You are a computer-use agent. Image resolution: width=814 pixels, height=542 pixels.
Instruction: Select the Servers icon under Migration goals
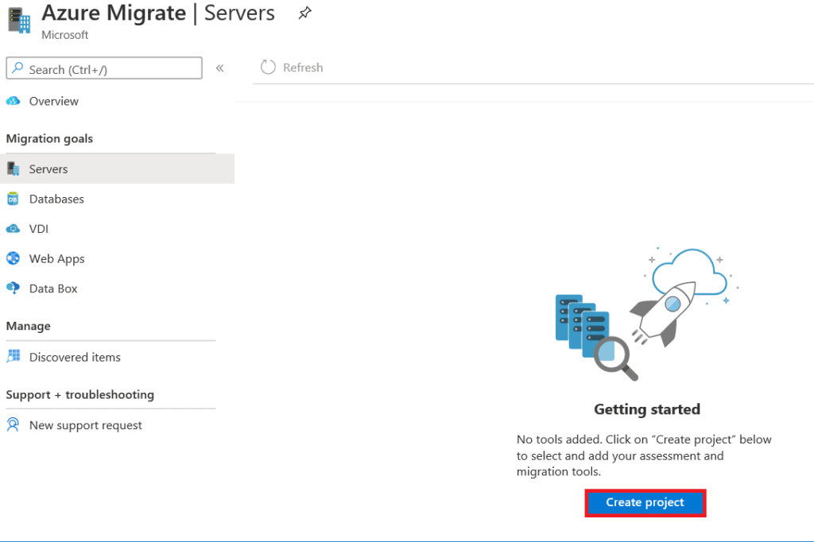[14, 168]
